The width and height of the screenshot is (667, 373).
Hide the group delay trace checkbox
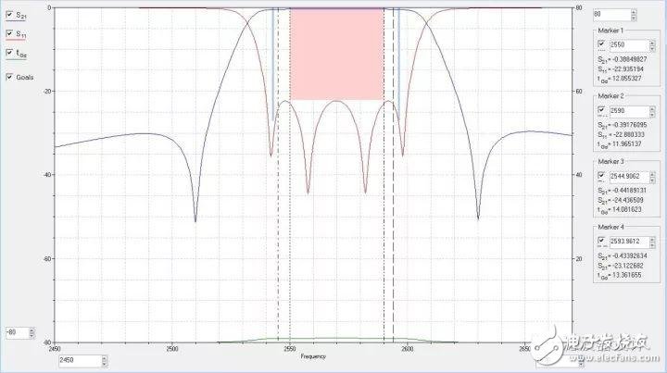pos(10,54)
